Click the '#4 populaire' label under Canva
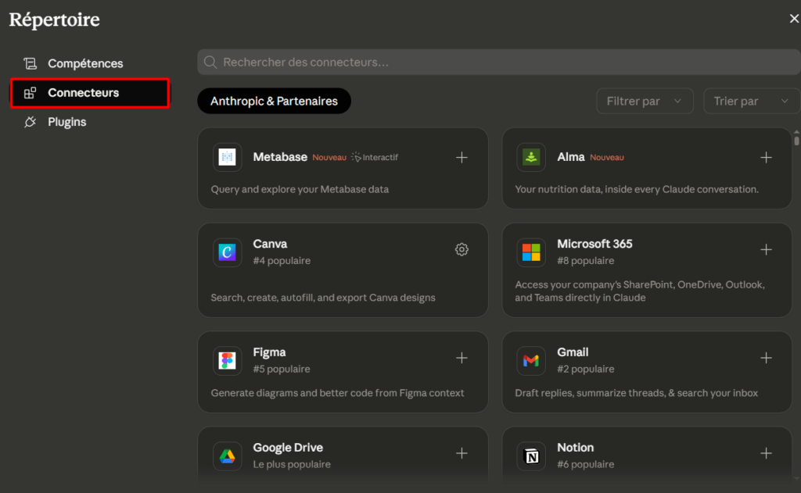This screenshot has height=493, width=801. 282,261
